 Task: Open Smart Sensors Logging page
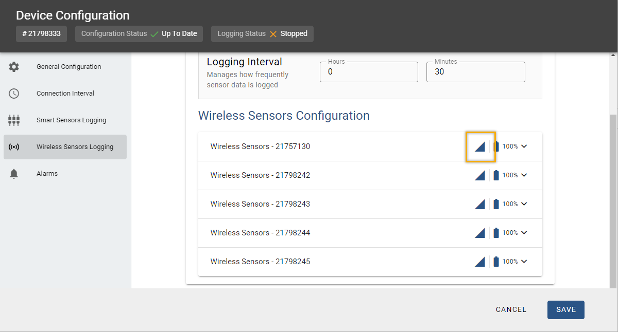(x=65, y=120)
